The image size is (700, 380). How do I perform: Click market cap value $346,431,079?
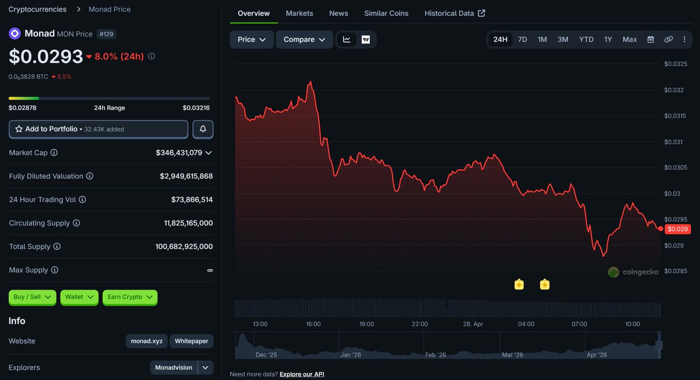pos(179,153)
